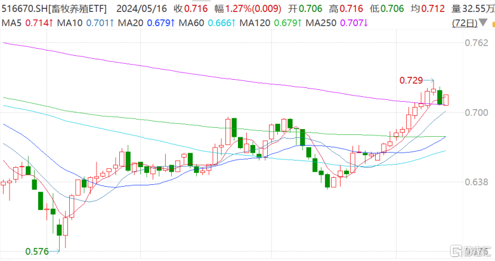Click the volume value 量32.55万
Image resolution: width=495 pixels, height=261 pixels.
coord(473,8)
